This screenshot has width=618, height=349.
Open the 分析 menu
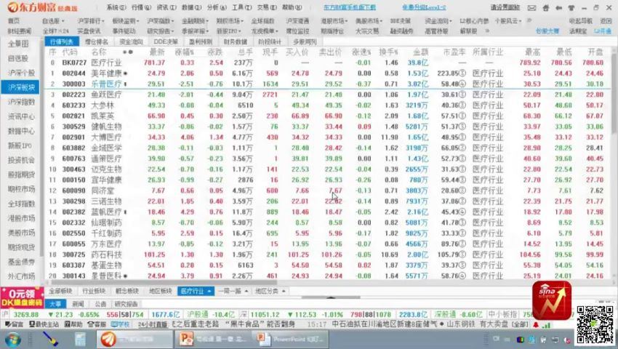click(217, 7)
